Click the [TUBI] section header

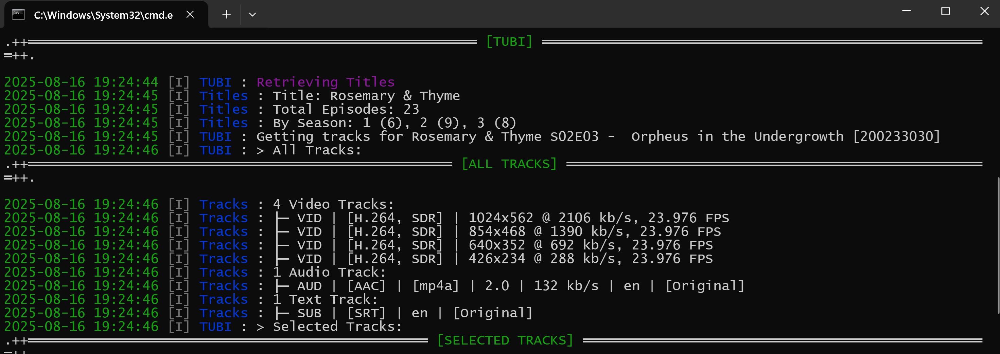509,41
